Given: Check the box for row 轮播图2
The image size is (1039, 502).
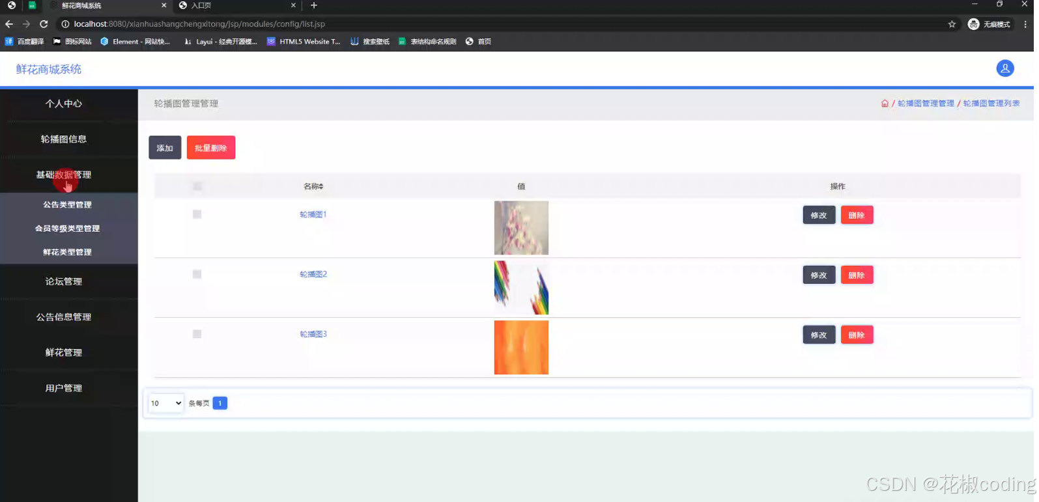Looking at the screenshot, I should pos(197,274).
